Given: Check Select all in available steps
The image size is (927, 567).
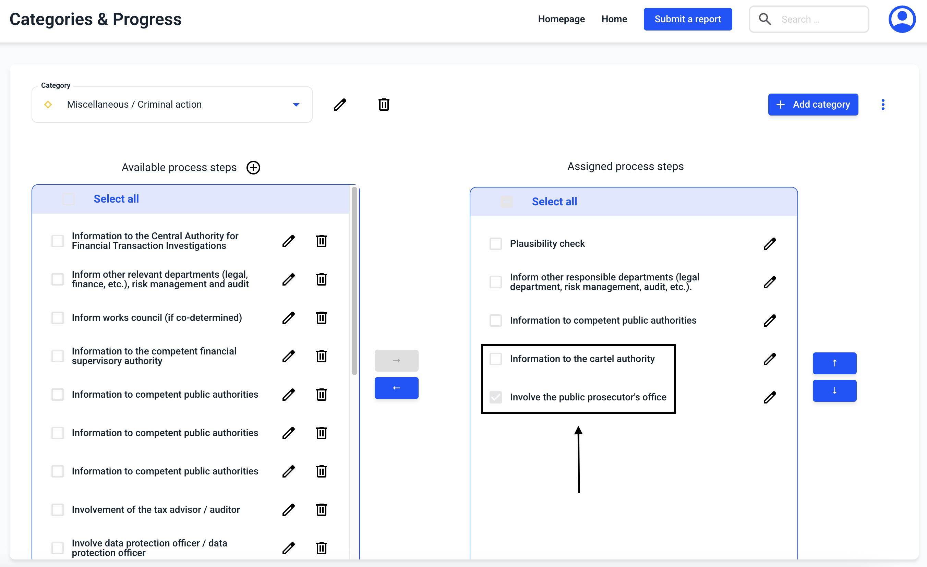Looking at the screenshot, I should pyautogui.click(x=69, y=199).
